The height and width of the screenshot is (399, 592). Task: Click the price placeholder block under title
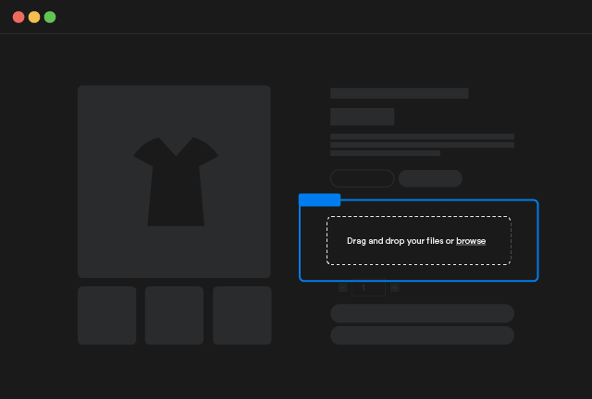click(x=362, y=116)
